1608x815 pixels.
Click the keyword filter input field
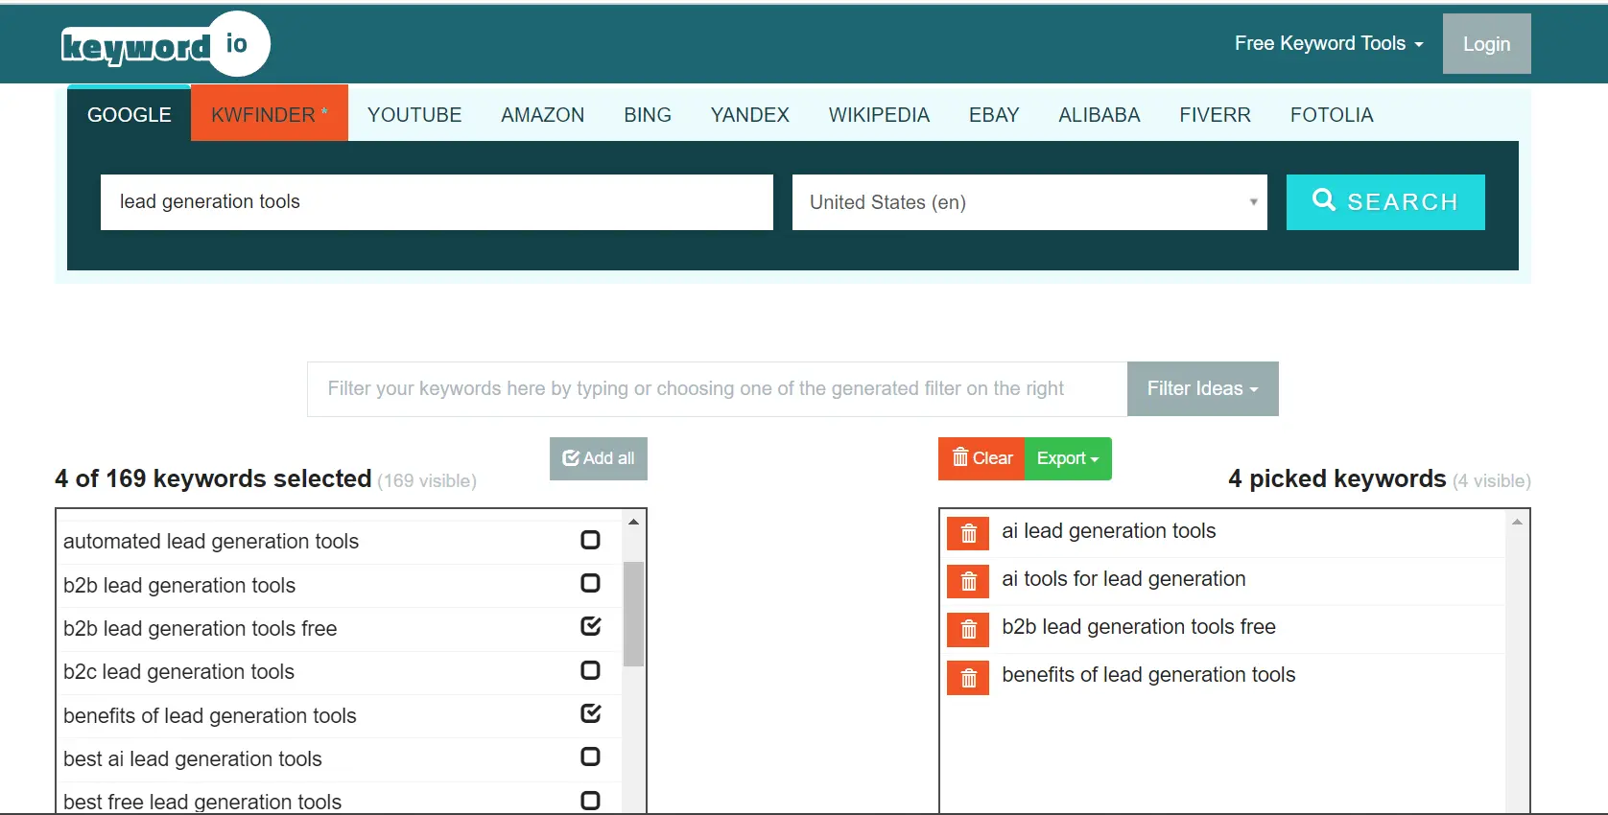click(718, 388)
